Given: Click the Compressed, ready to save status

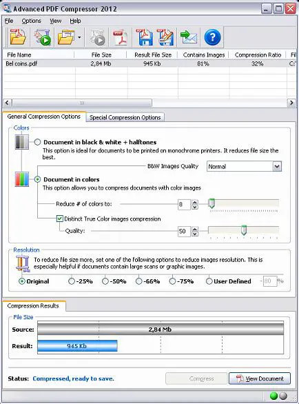Looking at the screenshot, I should (73, 378).
